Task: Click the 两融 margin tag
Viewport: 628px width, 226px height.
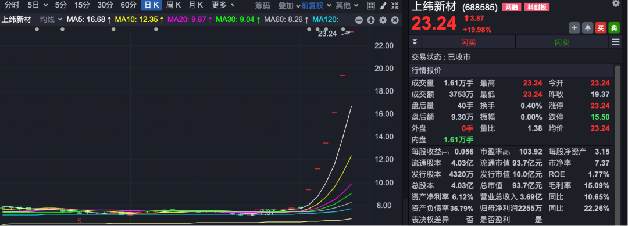Action: 512,7
